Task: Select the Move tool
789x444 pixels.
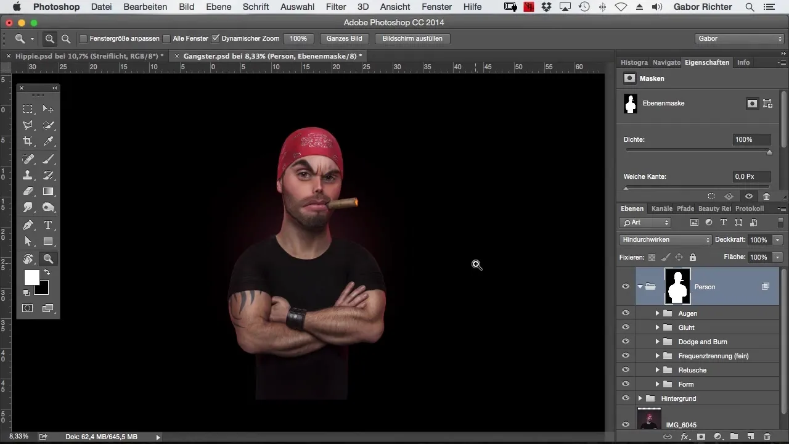Action: click(48, 109)
